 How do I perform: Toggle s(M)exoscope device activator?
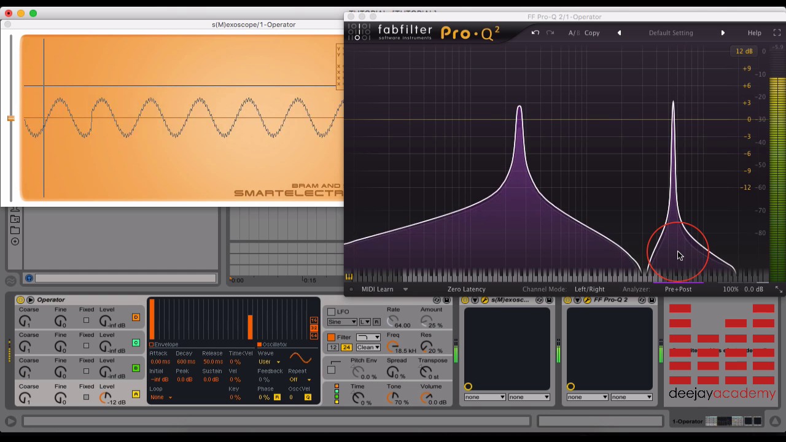tap(465, 300)
